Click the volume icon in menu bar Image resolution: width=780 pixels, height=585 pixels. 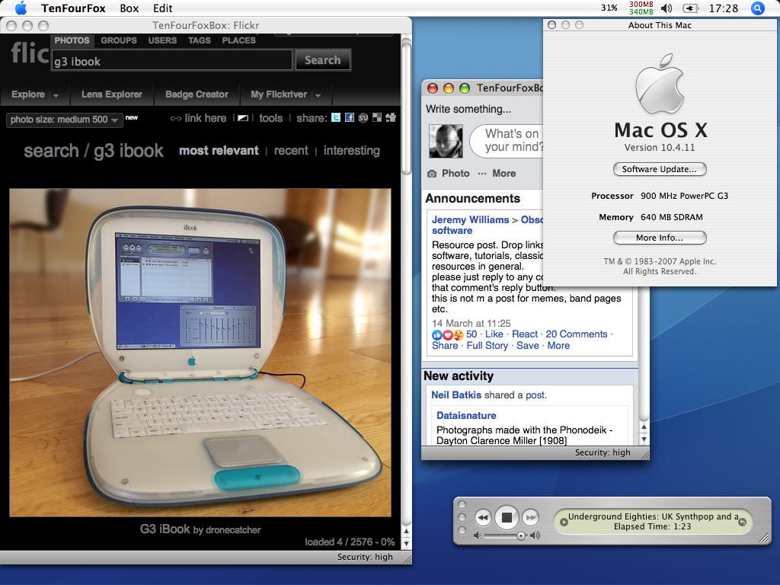[666, 8]
